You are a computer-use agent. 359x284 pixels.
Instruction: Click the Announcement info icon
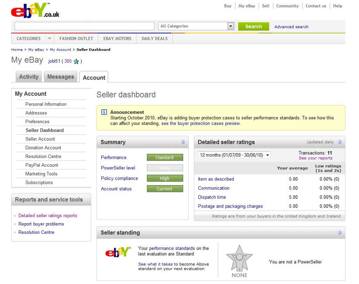tap(104, 112)
